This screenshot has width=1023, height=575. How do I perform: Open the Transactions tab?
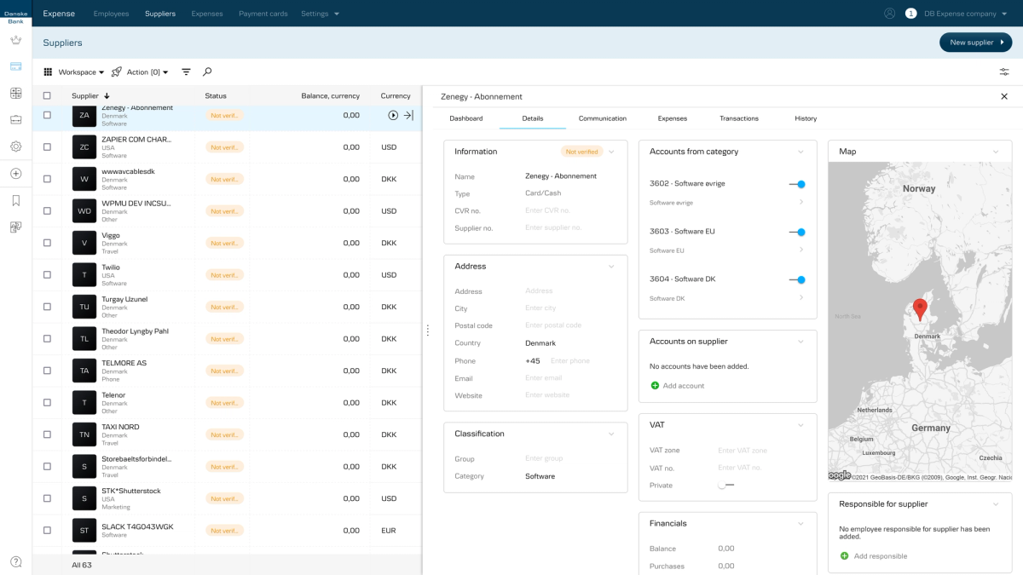click(x=739, y=118)
